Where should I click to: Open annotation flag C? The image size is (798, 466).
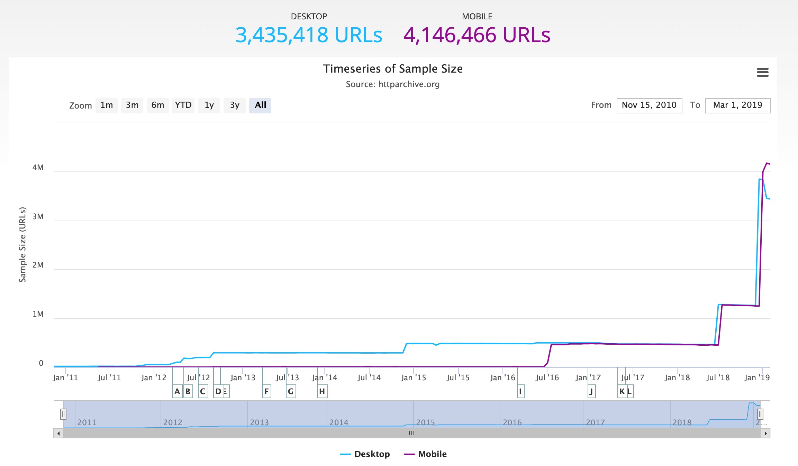coord(203,391)
